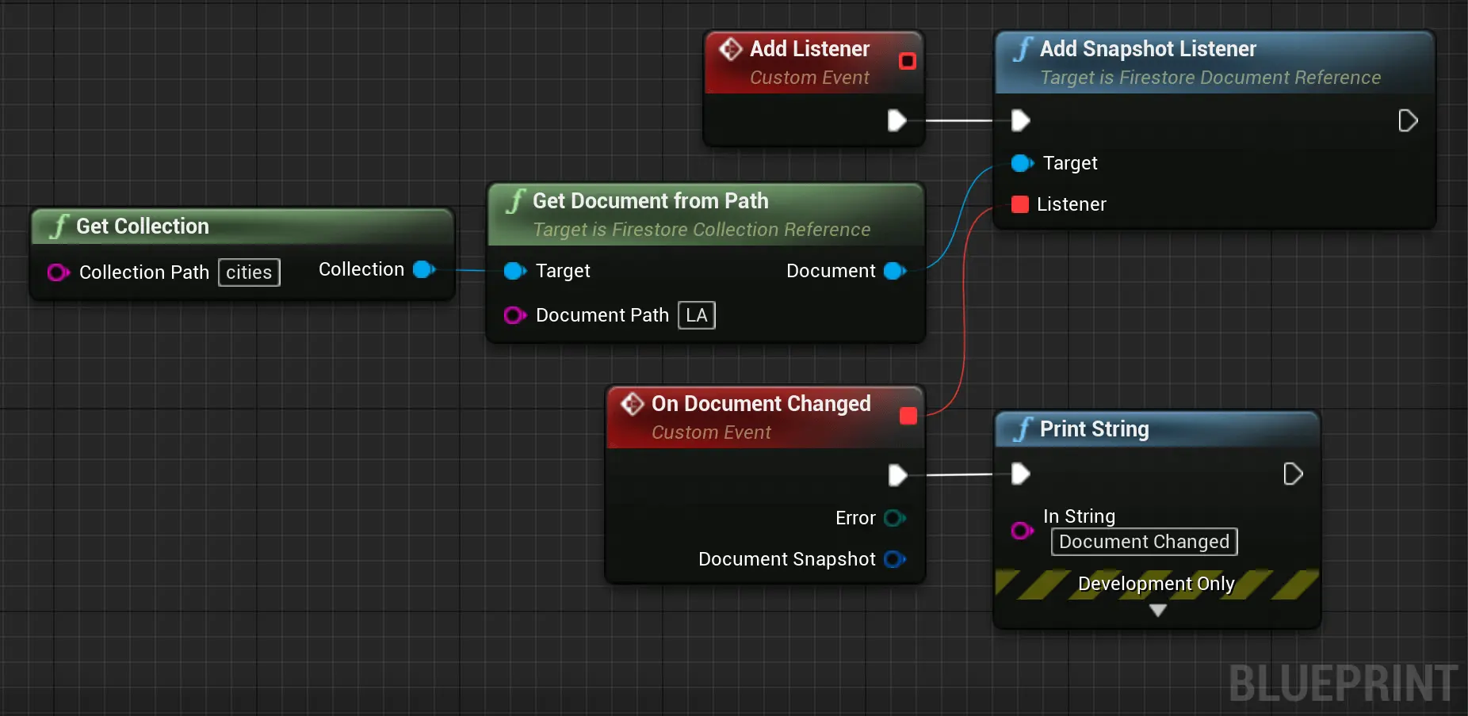Click the In String input pin

[1023, 531]
